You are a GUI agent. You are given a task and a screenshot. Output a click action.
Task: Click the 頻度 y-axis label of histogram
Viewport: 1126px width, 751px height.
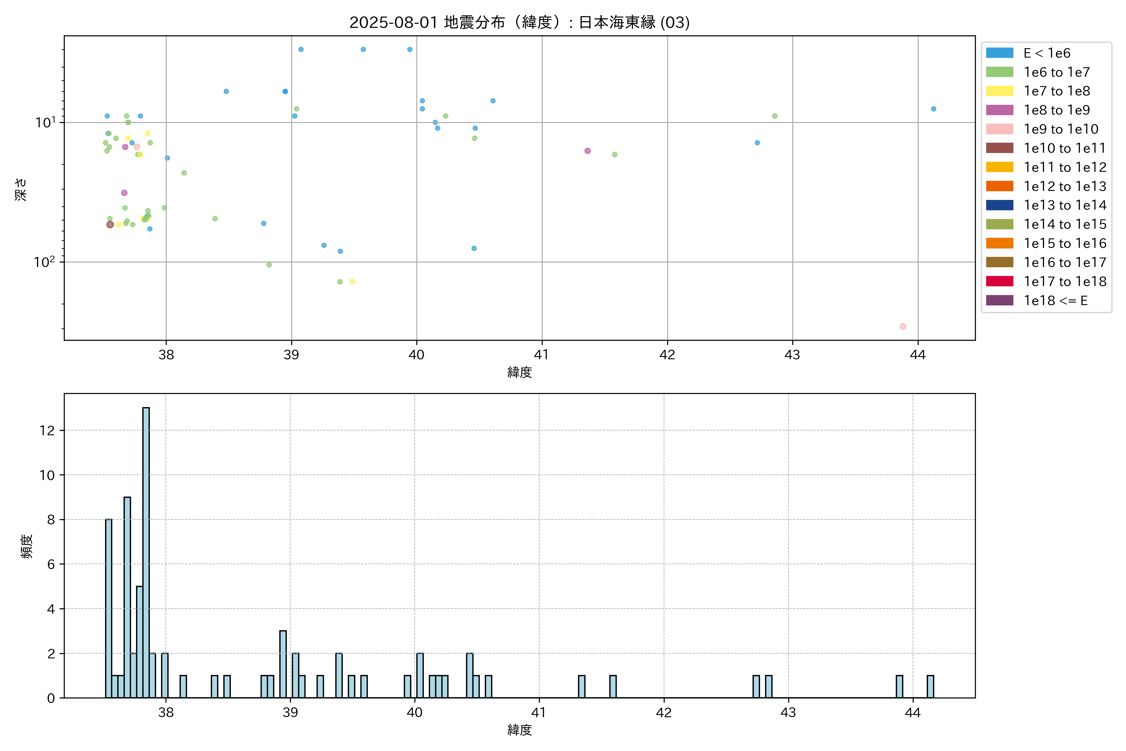coord(27,546)
